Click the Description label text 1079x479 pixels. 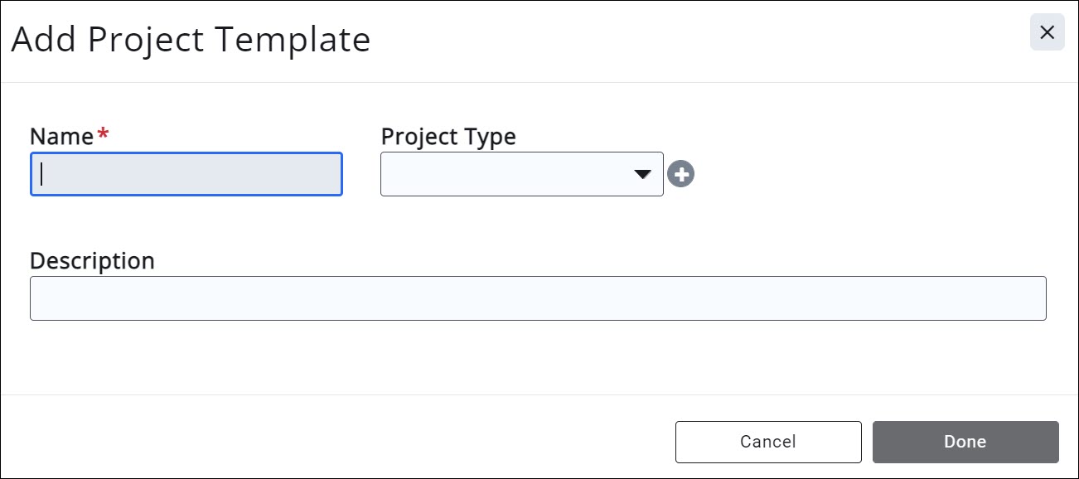pos(92,261)
